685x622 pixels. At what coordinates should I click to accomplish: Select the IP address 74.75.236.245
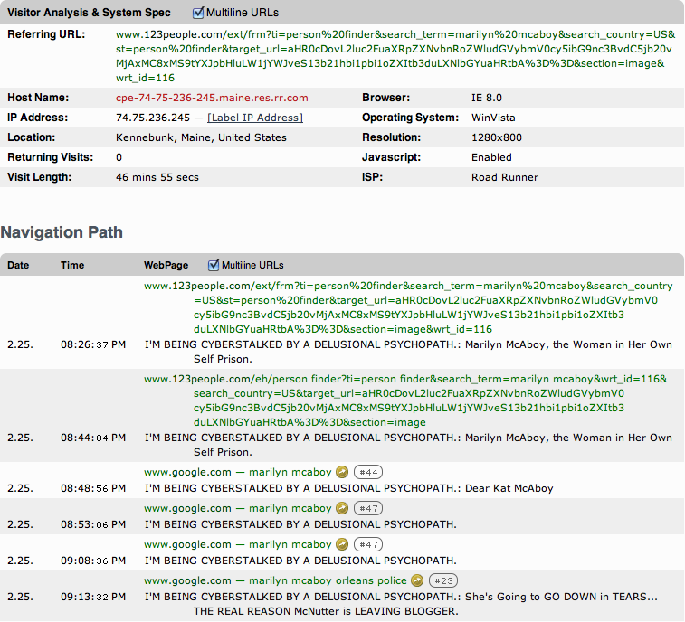[153, 118]
